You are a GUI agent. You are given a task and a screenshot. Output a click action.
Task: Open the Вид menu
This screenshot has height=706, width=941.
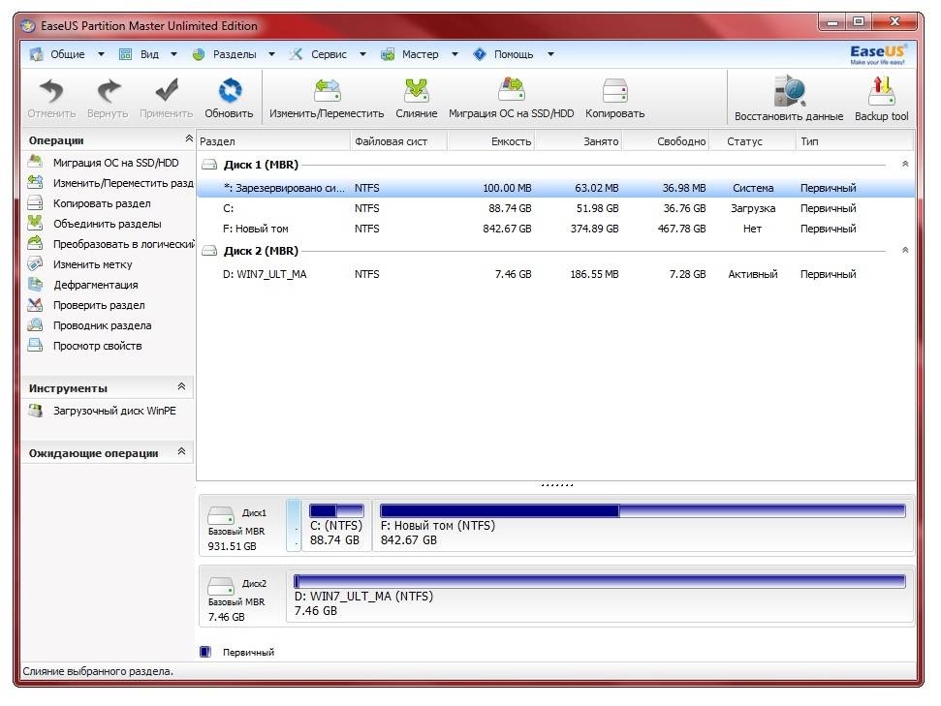(149, 54)
